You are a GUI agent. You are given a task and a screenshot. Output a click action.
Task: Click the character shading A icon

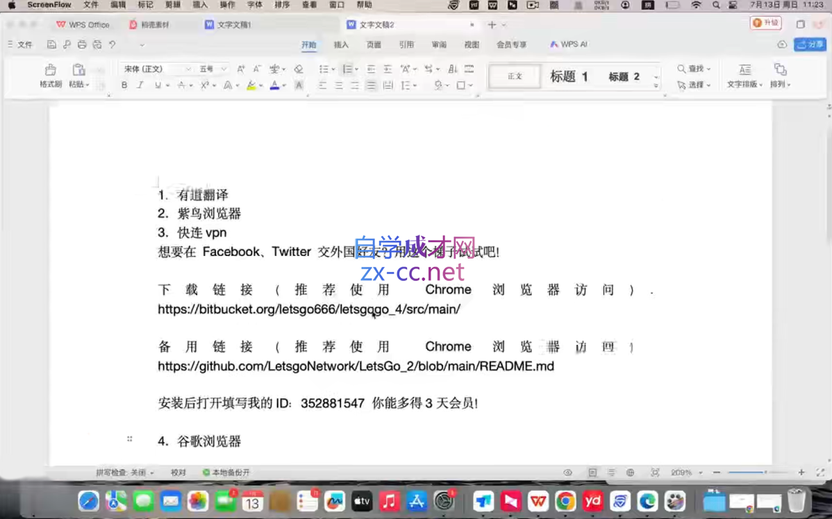(x=299, y=85)
